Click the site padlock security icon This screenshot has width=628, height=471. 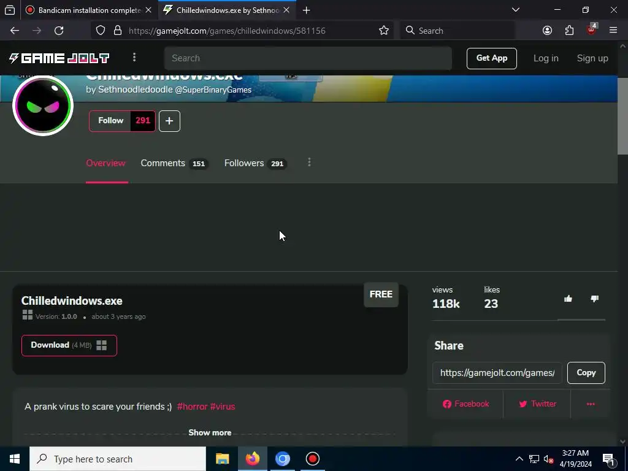[x=117, y=31]
